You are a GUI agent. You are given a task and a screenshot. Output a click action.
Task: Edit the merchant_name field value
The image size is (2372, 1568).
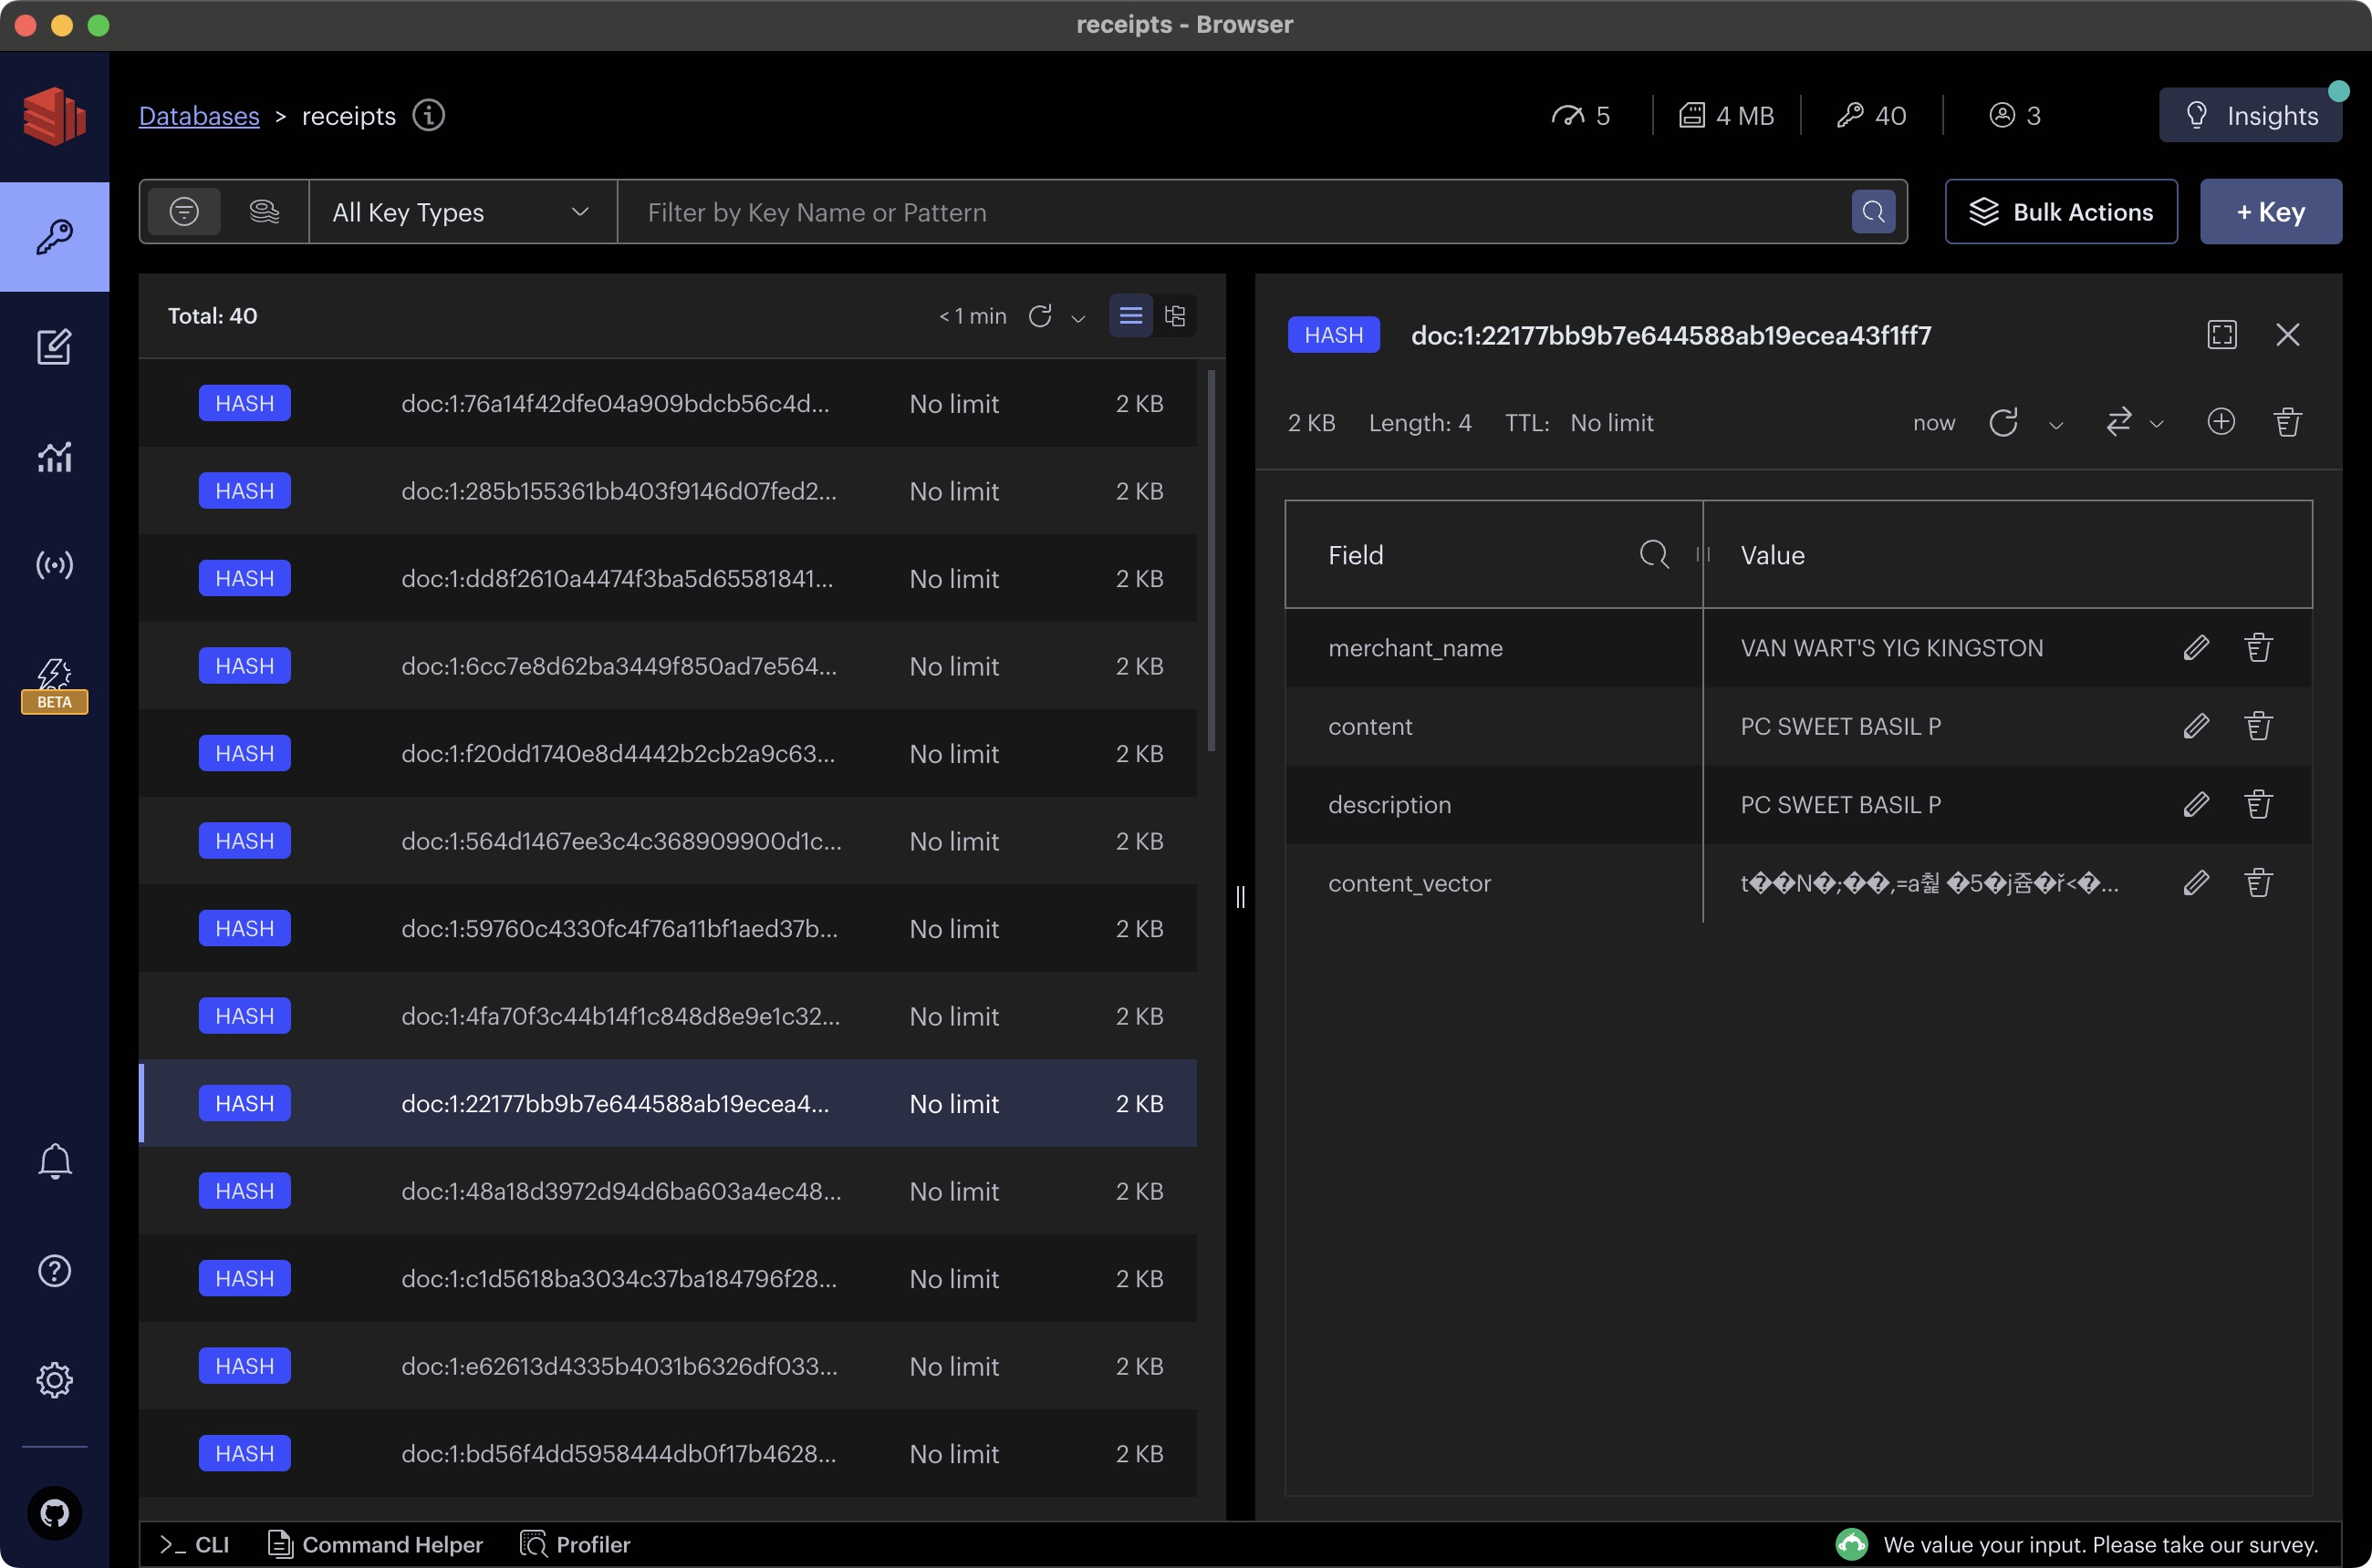click(x=2196, y=648)
